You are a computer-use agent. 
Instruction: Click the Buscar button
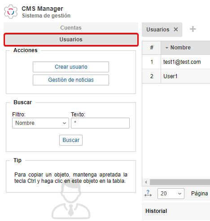pos(71,140)
